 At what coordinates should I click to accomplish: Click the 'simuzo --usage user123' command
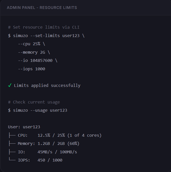click(38, 110)
